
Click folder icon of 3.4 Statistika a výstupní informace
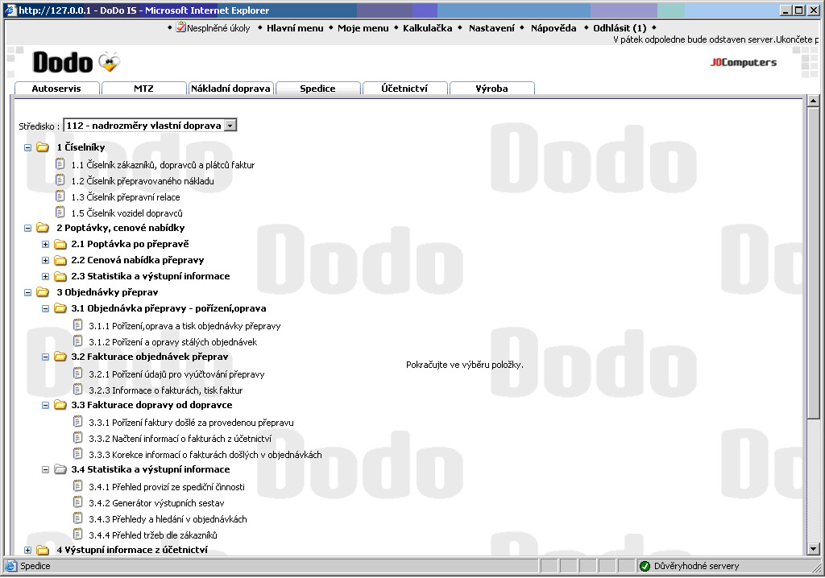point(60,469)
